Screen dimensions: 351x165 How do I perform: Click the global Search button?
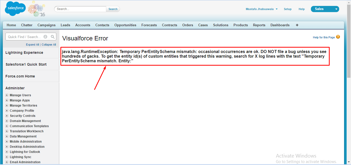[x=113, y=9]
